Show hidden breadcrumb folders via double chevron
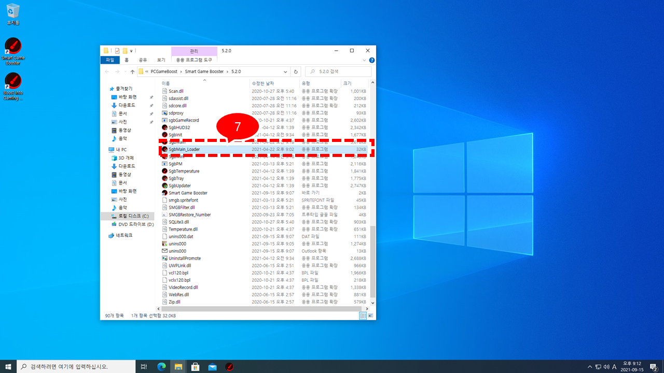This screenshot has width=664, height=373. pos(147,71)
